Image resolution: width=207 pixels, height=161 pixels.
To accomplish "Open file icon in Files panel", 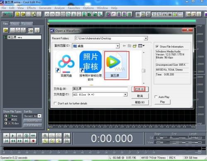I will [x=6, y=30].
